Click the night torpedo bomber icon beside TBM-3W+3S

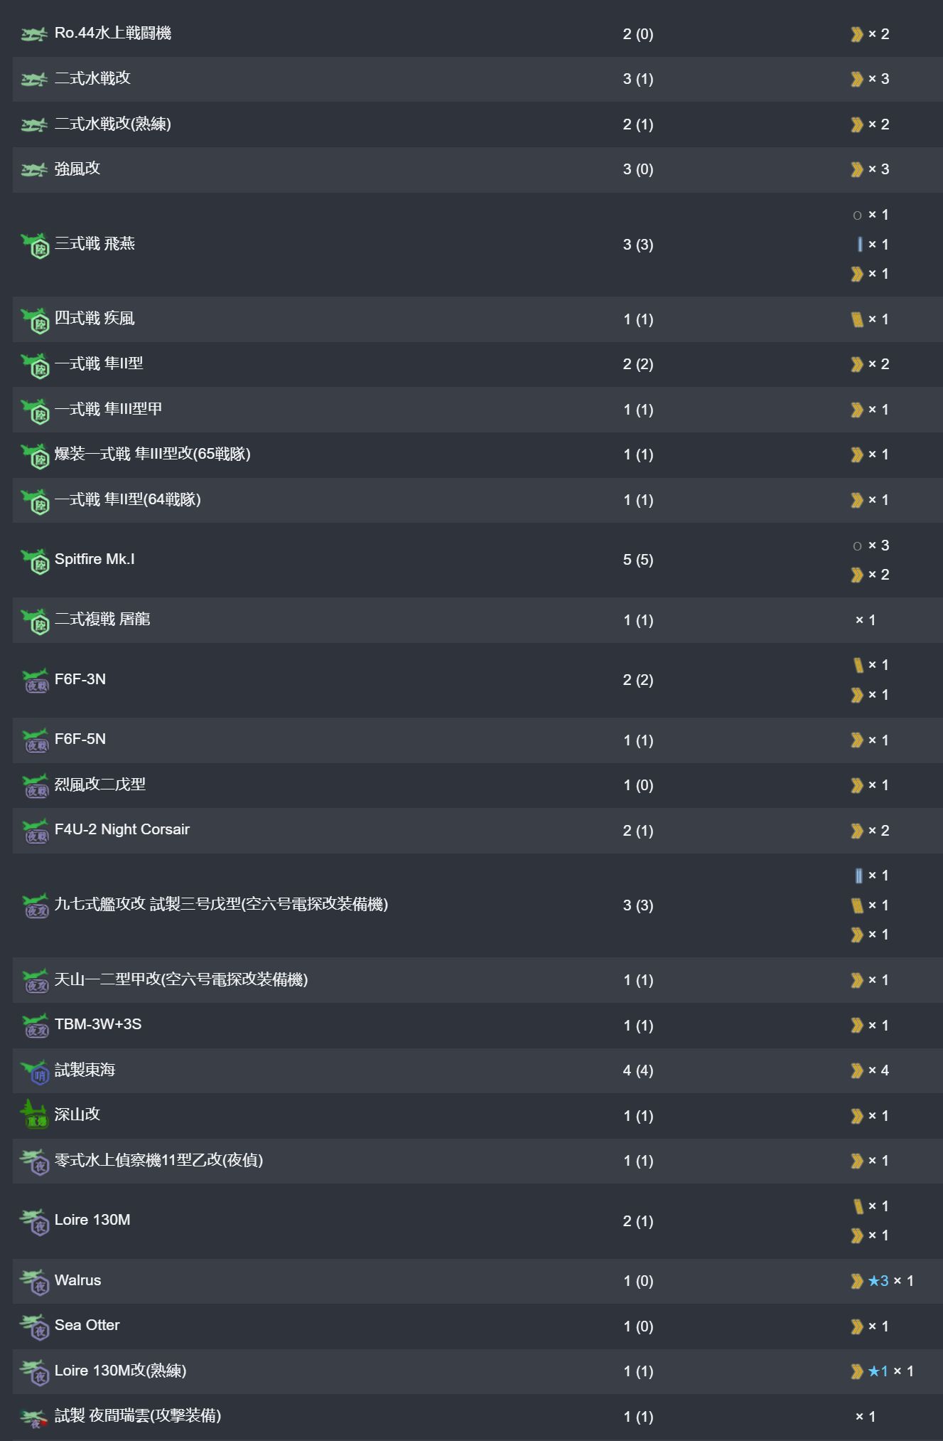(x=36, y=1026)
